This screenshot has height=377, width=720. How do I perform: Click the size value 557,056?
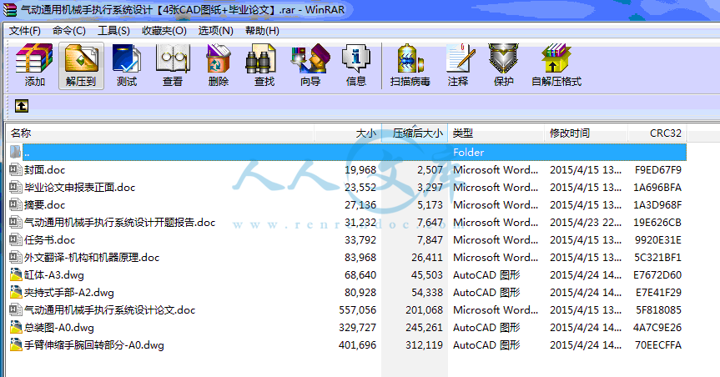(358, 310)
